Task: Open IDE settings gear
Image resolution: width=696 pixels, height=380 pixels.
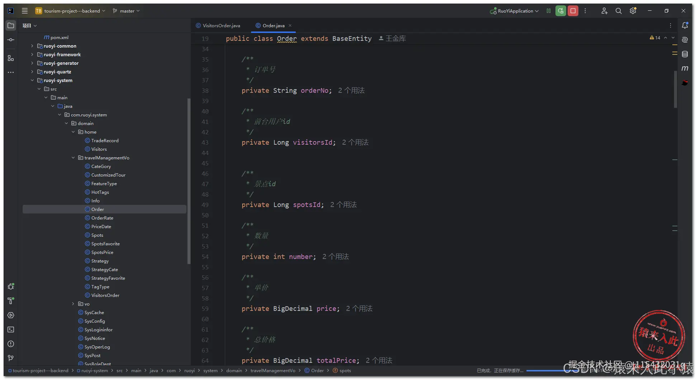Action: (x=633, y=11)
